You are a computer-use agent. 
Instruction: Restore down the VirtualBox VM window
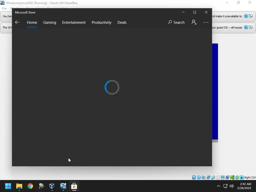(x=238, y=2)
